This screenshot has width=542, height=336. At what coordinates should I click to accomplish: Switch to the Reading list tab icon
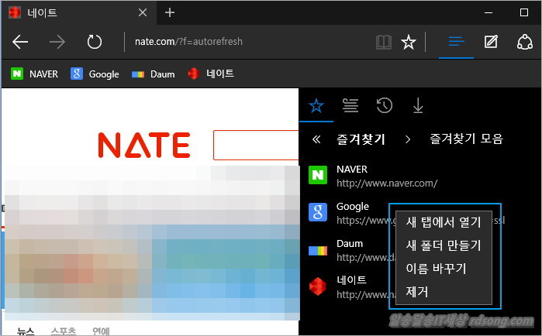click(350, 106)
